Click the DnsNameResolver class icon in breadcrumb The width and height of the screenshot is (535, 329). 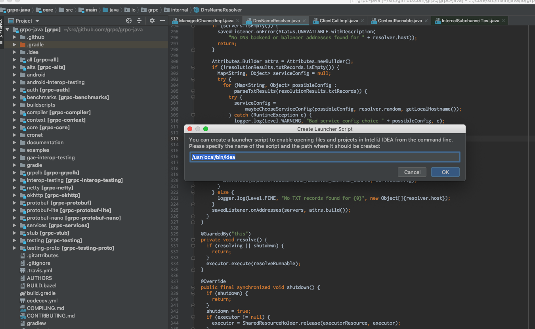coord(197,10)
